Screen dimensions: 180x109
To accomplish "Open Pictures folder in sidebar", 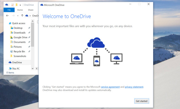I will pos(17,47).
